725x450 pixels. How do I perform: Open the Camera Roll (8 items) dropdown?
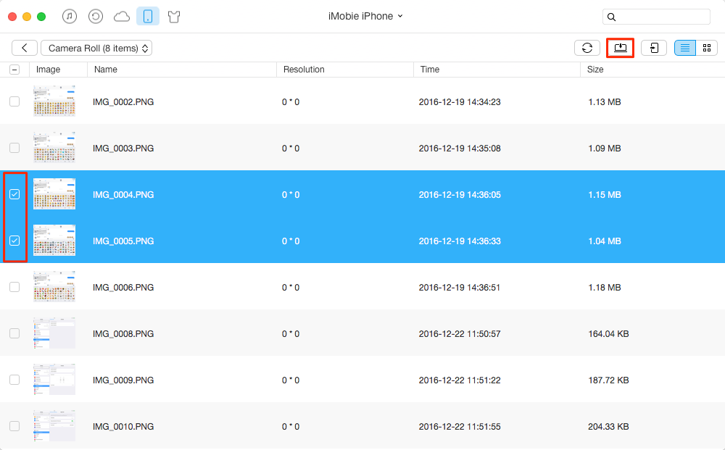pyautogui.click(x=96, y=48)
